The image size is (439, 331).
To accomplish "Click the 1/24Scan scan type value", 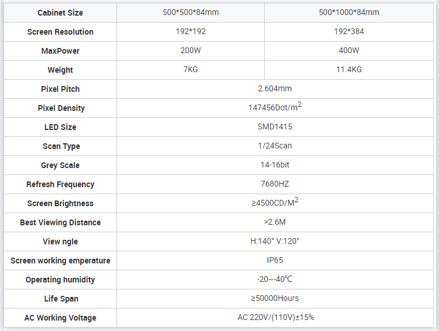I will pyautogui.click(x=275, y=146).
